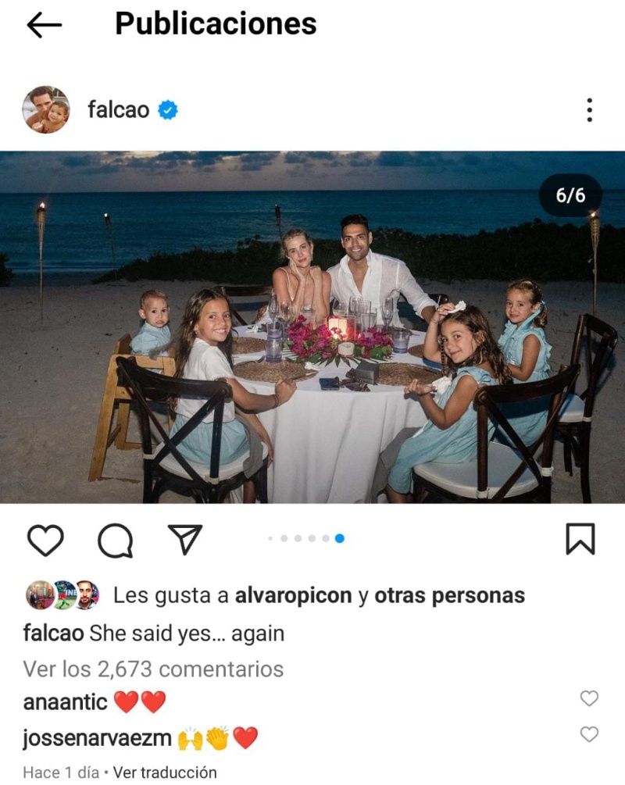Open alvaropicon profile from likes
This screenshot has width=625, height=785.
coord(294,595)
